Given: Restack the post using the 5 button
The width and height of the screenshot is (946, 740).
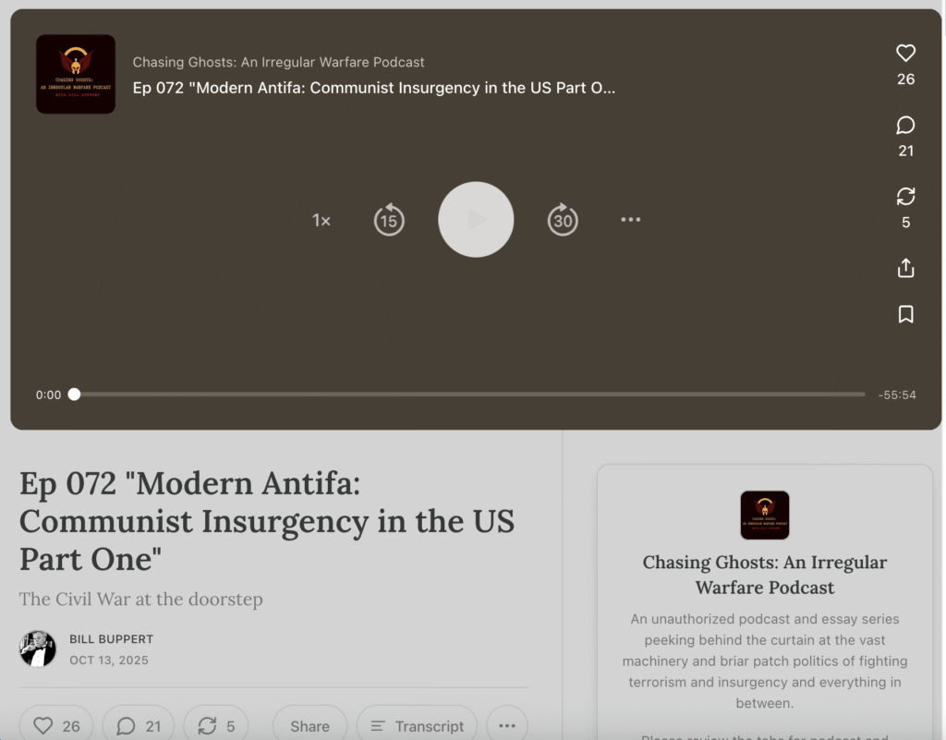Looking at the screenshot, I should point(216,725).
